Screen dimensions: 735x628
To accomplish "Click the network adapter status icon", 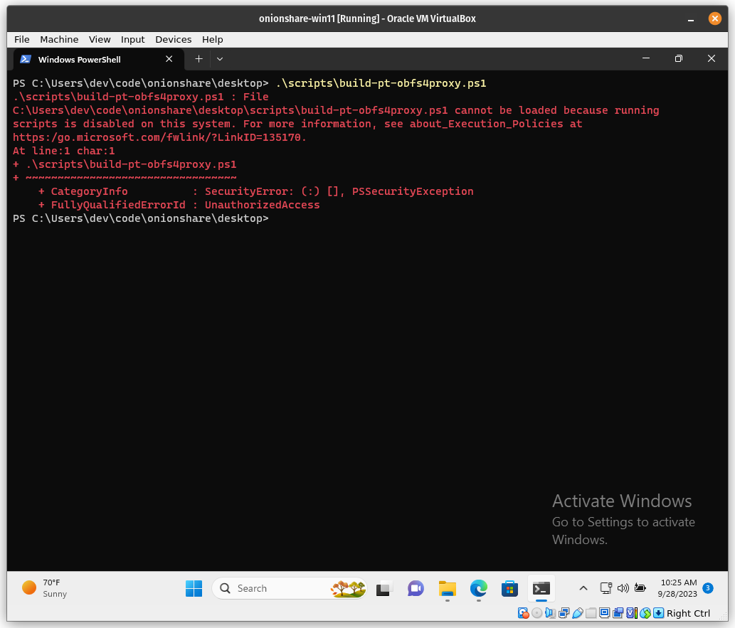I will pos(564,612).
